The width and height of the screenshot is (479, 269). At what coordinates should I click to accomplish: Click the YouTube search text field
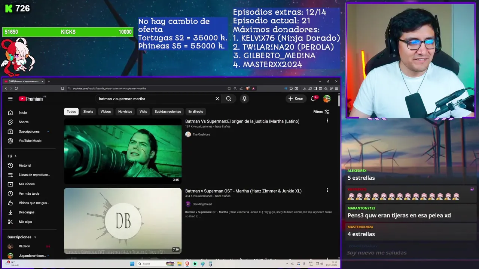tap(155, 99)
